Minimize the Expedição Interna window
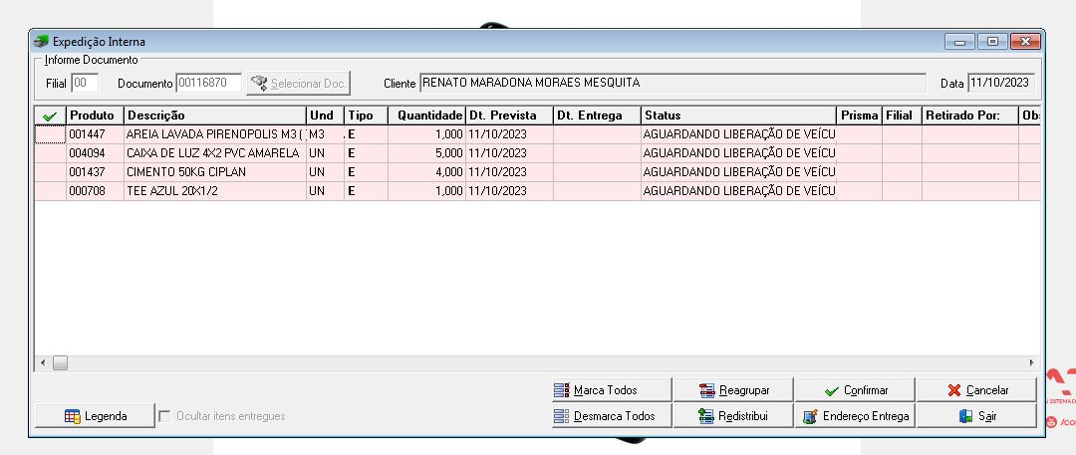This screenshot has width=1076, height=455. (x=959, y=42)
